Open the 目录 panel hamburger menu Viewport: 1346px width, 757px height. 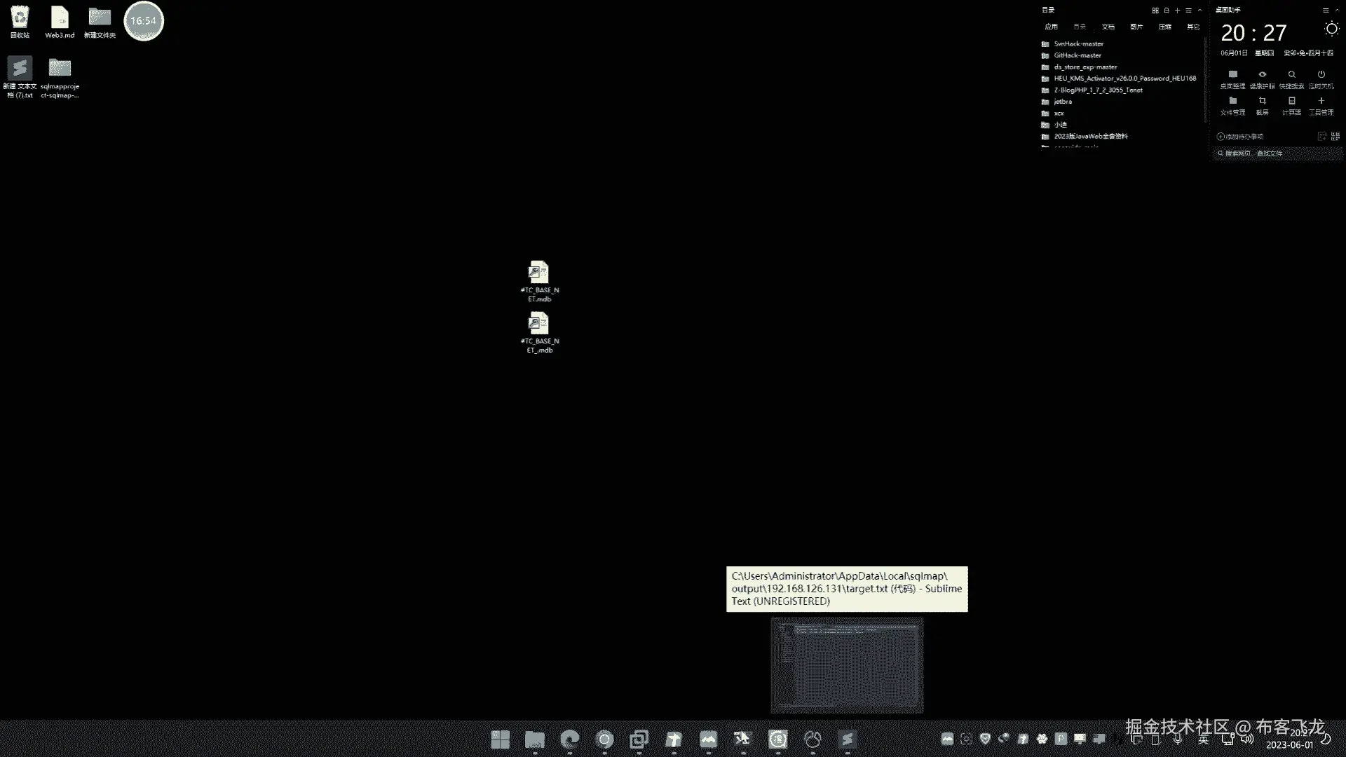tap(1188, 10)
